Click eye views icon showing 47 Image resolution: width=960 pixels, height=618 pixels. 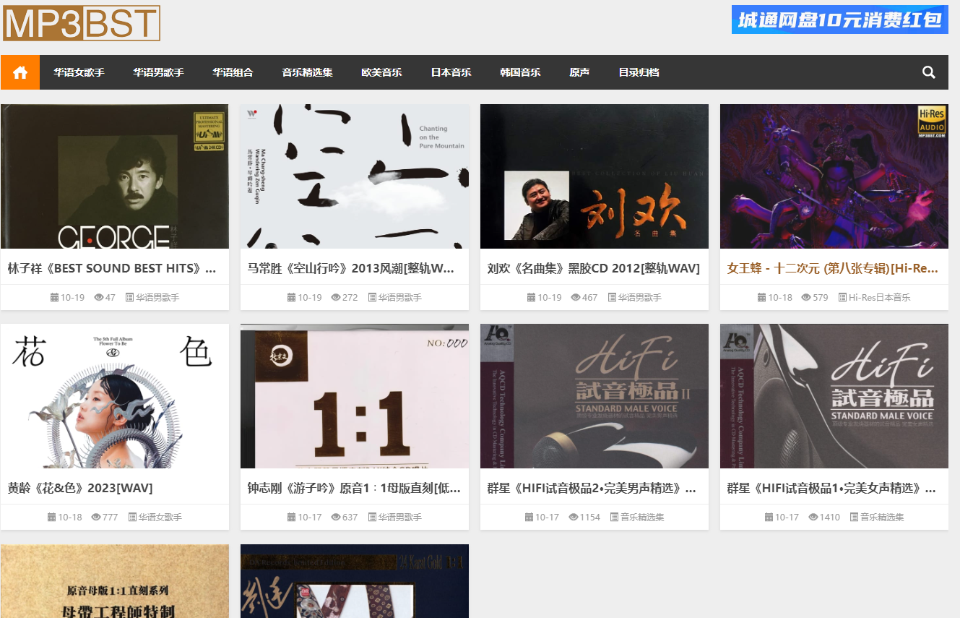point(99,297)
